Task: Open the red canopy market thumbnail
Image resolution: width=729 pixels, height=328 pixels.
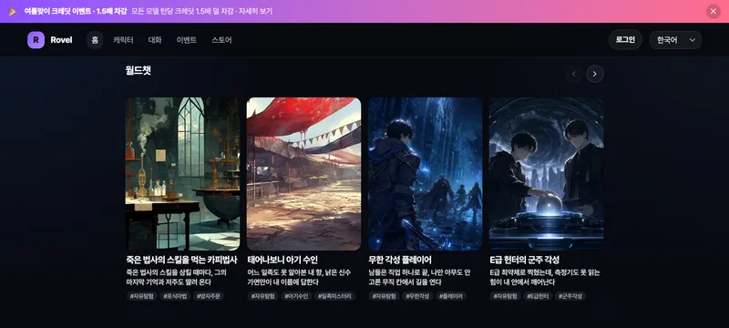Action: coord(303,174)
